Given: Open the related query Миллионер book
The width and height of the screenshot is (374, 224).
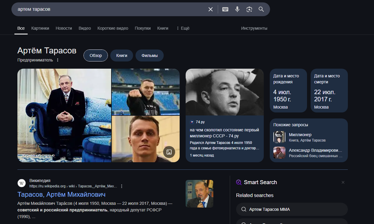Looking at the screenshot, I should (309, 137).
